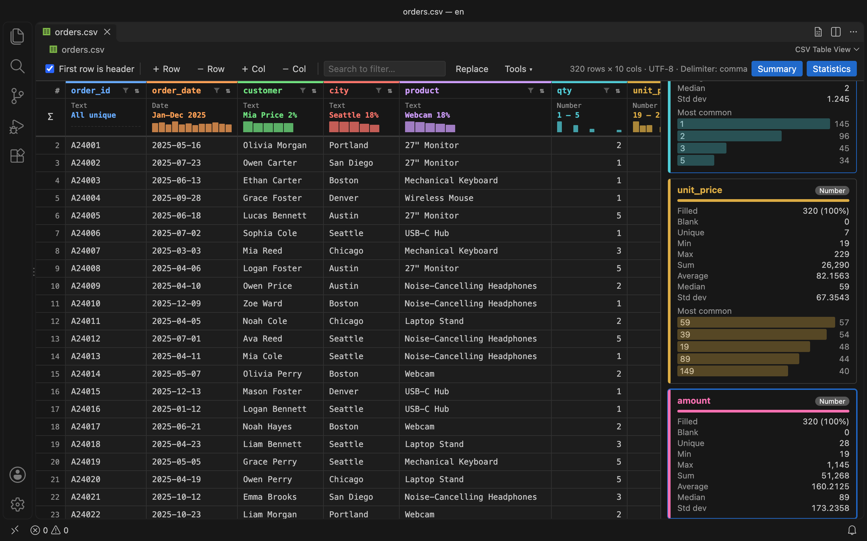867x541 pixels.
Task: Click the − Col button
Action: (294, 69)
